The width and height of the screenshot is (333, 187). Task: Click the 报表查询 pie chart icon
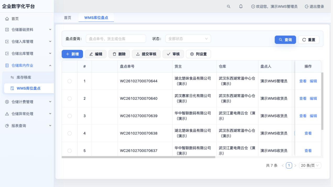coord(7,126)
